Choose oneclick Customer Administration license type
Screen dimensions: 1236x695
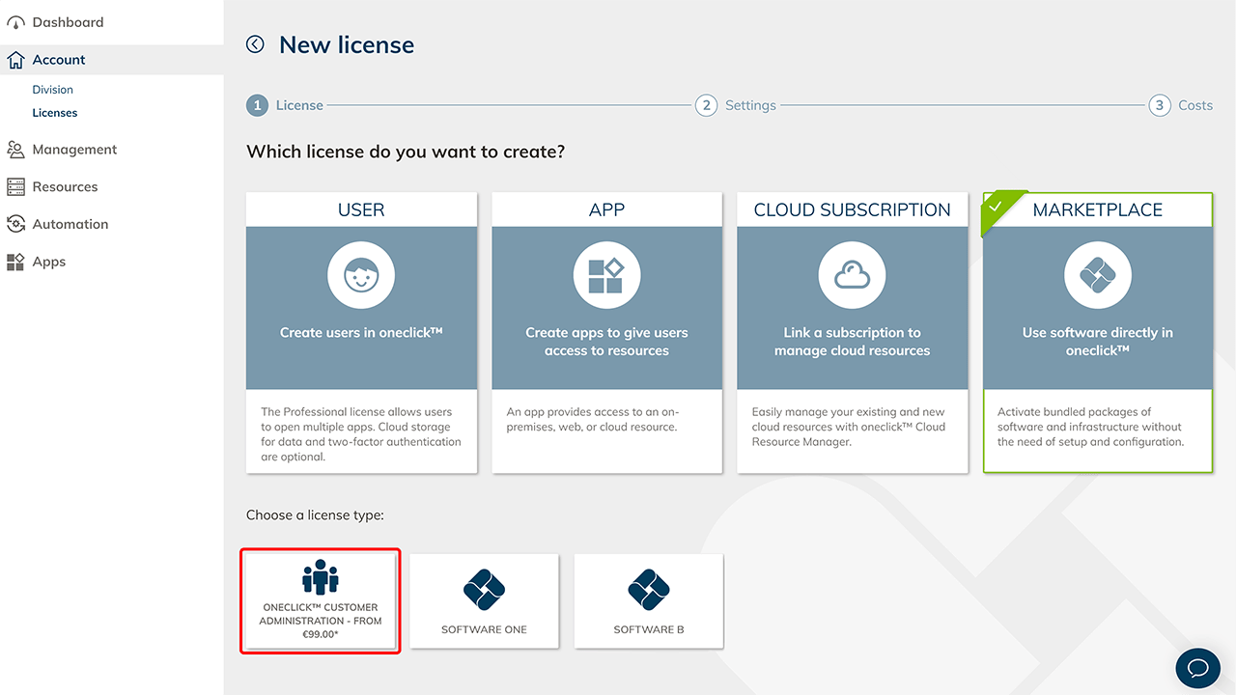(321, 600)
